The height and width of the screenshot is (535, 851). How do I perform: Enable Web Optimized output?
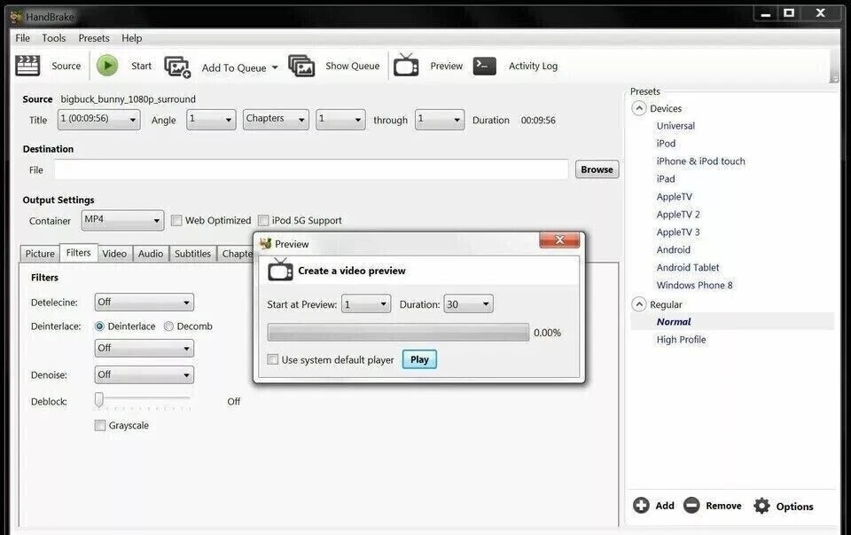pyautogui.click(x=176, y=220)
